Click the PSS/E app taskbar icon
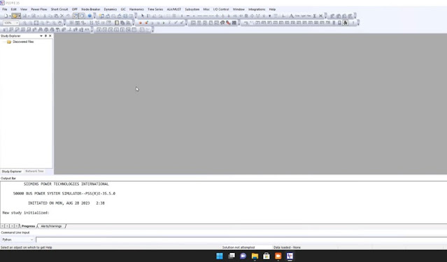 click(290, 256)
